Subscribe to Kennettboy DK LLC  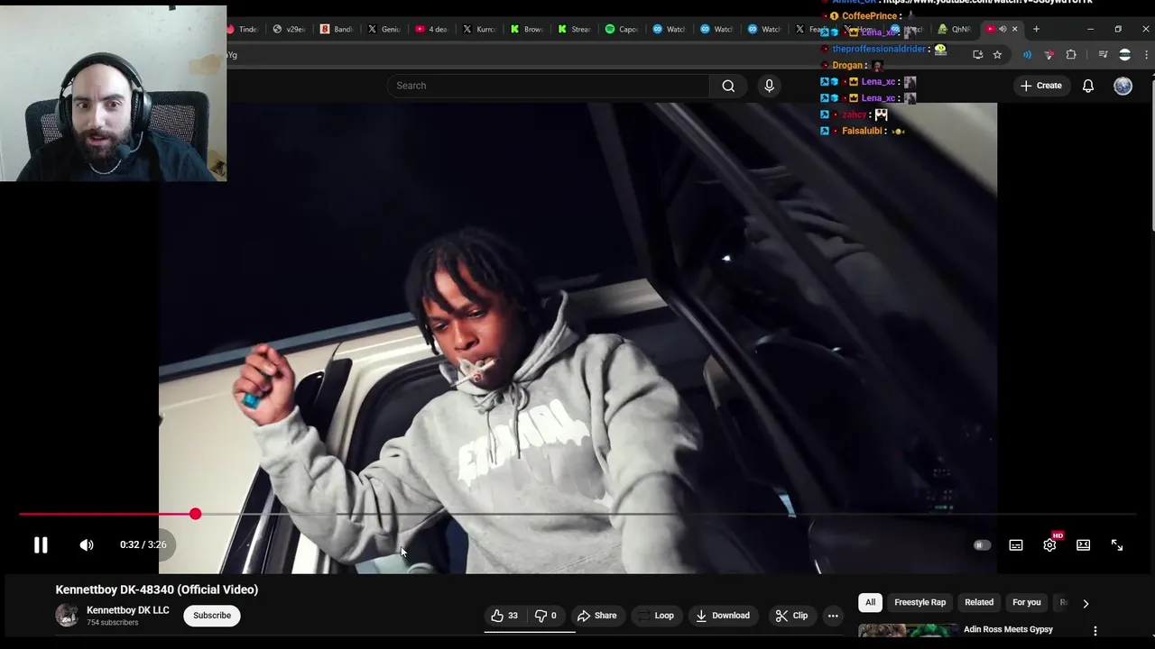212,616
